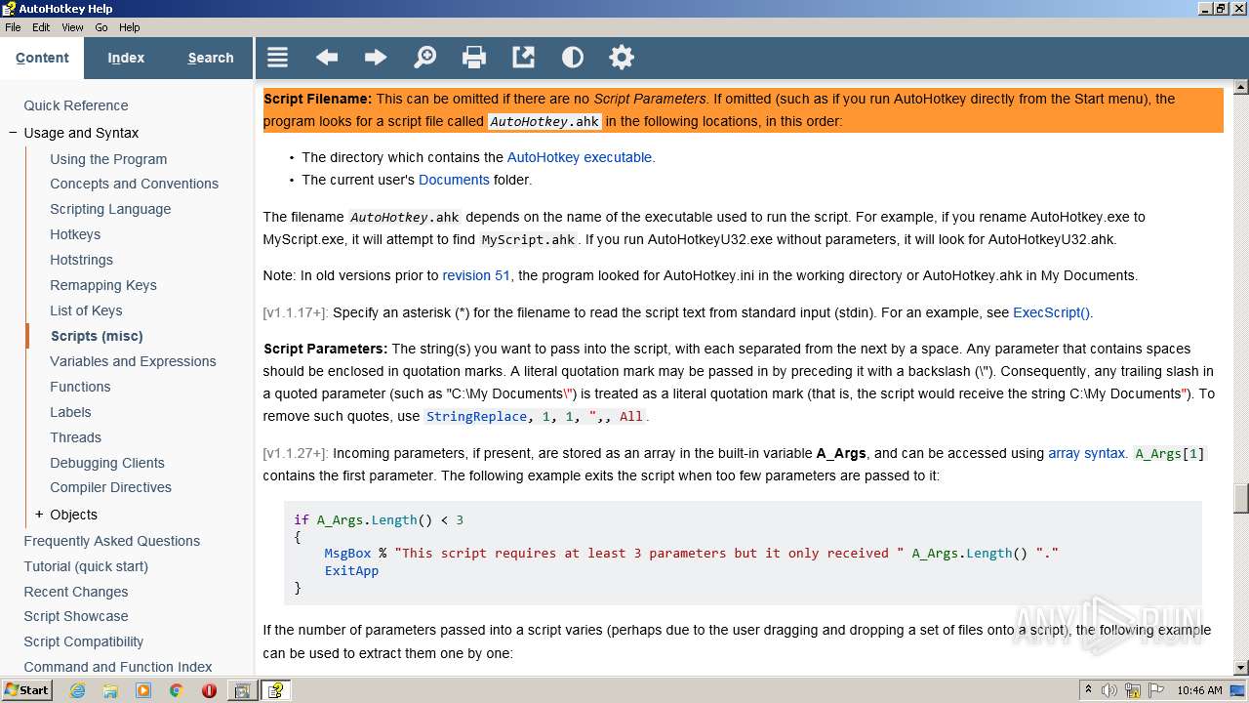Open the Go menu
Viewport: 1249px width, 703px height.
pos(101,27)
